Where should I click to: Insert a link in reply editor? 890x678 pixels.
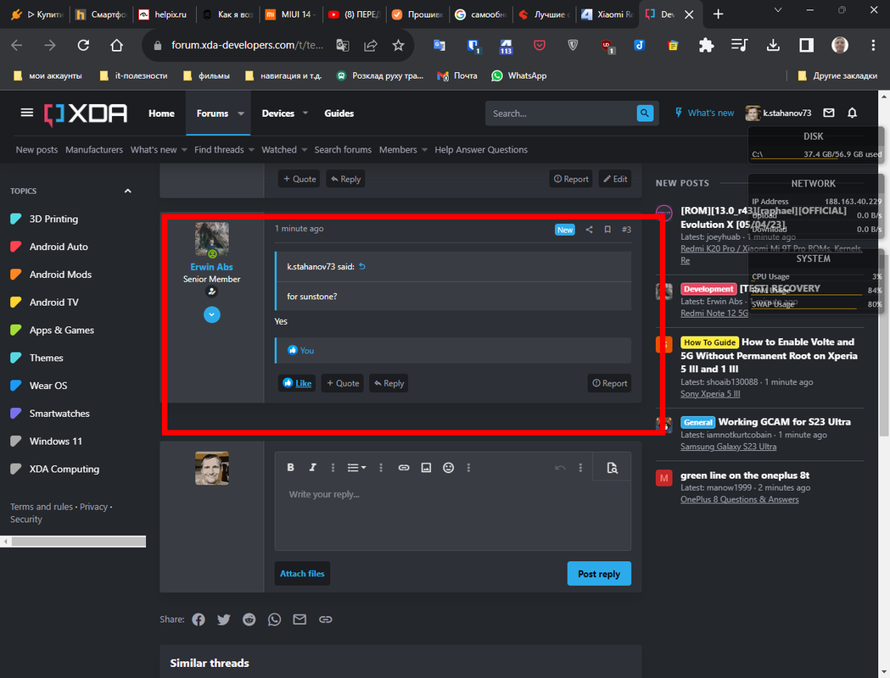click(404, 468)
